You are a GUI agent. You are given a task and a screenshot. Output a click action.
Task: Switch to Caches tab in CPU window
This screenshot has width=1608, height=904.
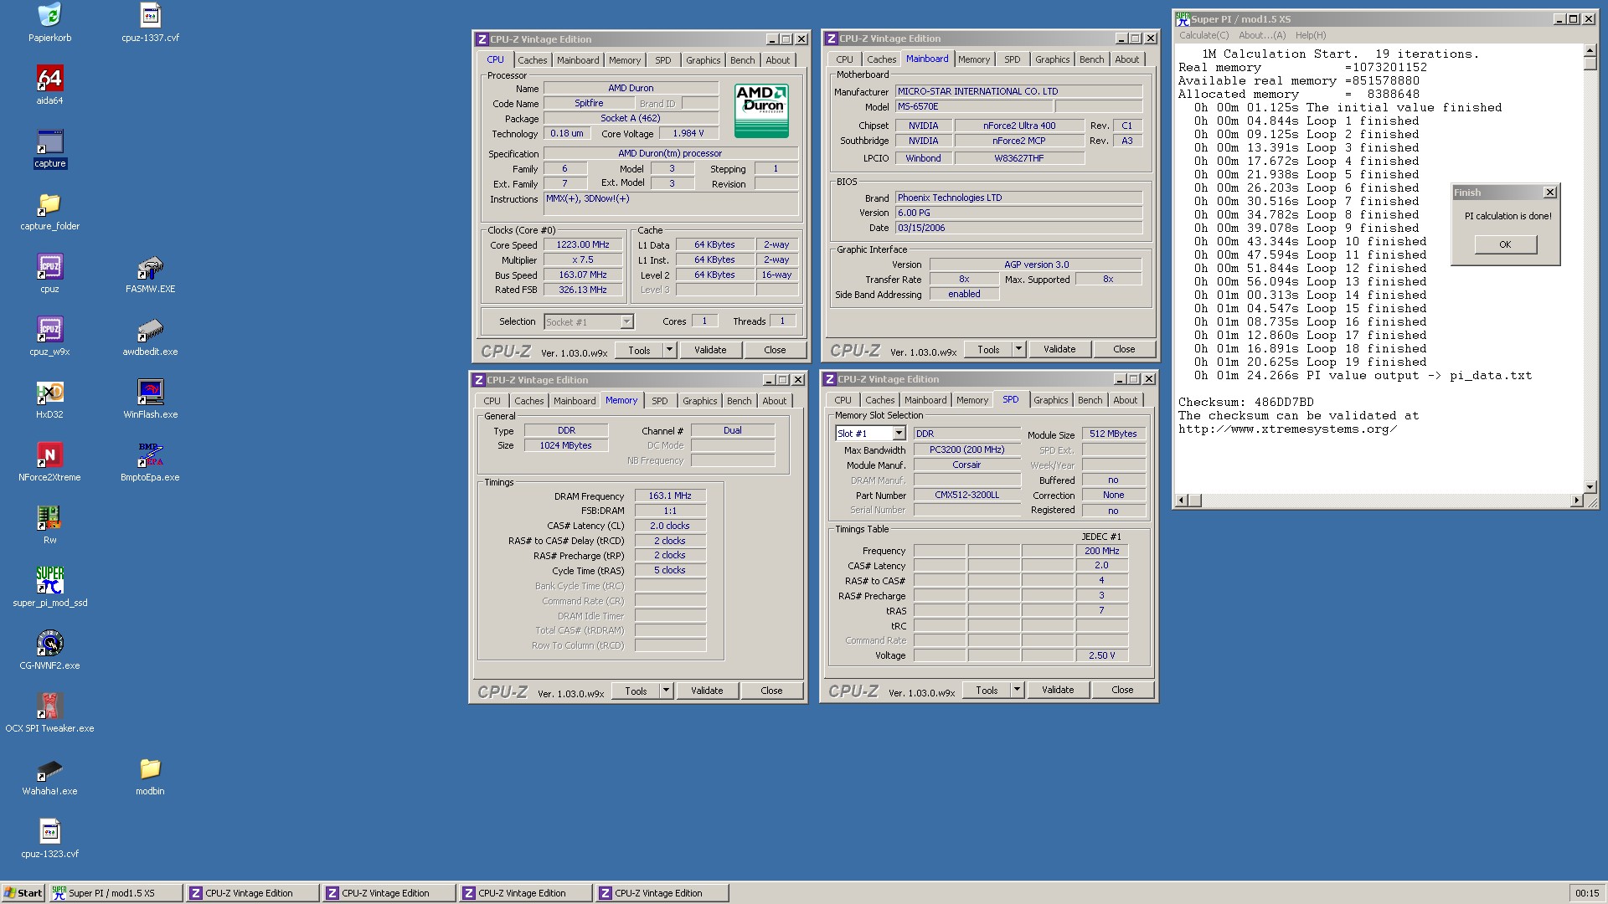click(532, 60)
